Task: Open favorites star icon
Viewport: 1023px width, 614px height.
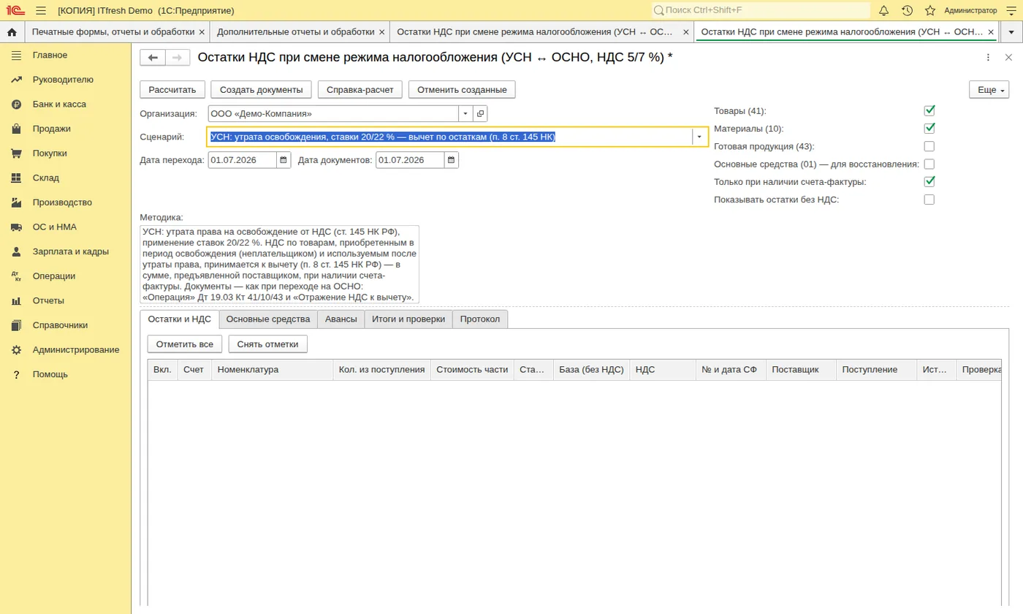Action: click(930, 10)
